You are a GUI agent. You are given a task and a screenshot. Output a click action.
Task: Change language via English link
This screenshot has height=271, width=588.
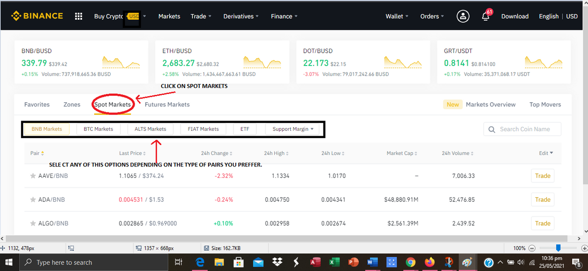pos(548,16)
